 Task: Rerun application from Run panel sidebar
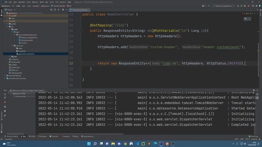click(x=5, y=94)
